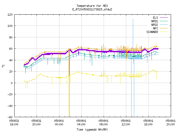Click the y-axis tick label 100

(10, 26)
